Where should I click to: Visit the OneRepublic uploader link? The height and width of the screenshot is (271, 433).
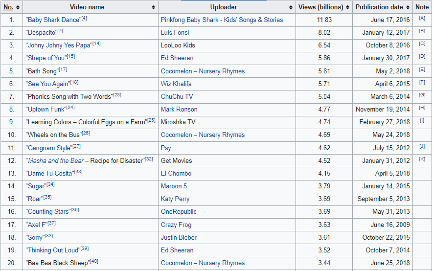[179, 211]
